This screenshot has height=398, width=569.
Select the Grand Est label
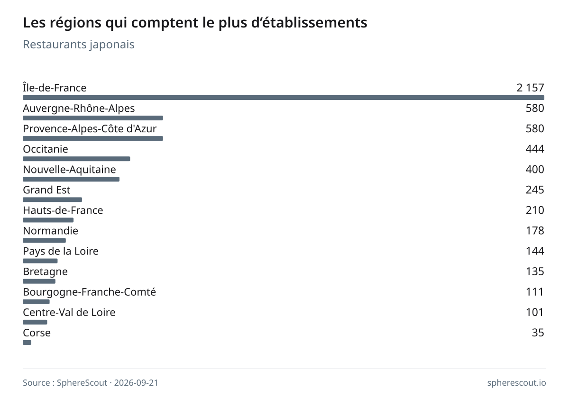pyautogui.click(x=46, y=190)
